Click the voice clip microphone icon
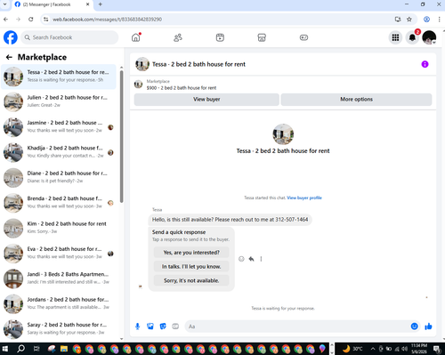Viewport: 445px width, 355px height. [x=137, y=327]
